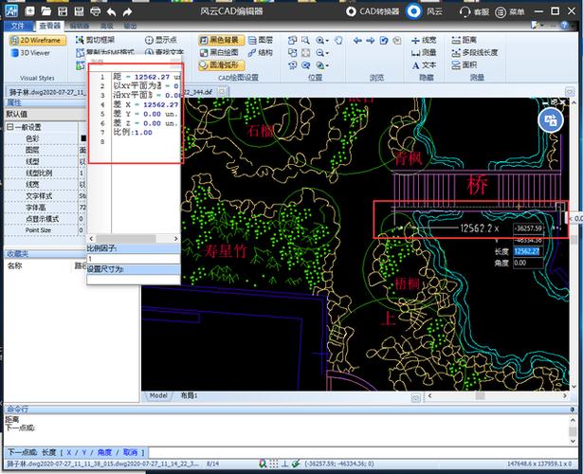The image size is (583, 474).
Task: Open the Model layout tab
Action: click(158, 395)
